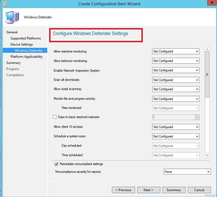Uncheck Remediate noncompliant settings
Viewport: 217px width, 197px height.
pyautogui.click(x=56, y=164)
